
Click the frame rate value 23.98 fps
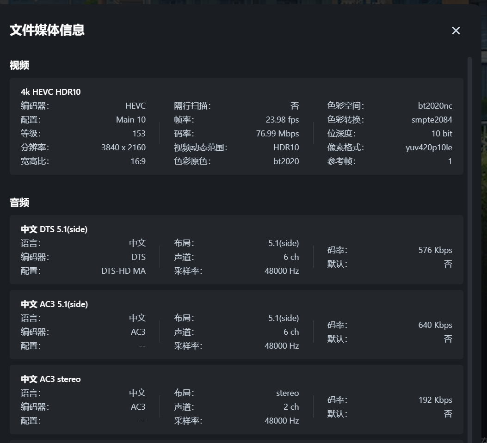(282, 120)
